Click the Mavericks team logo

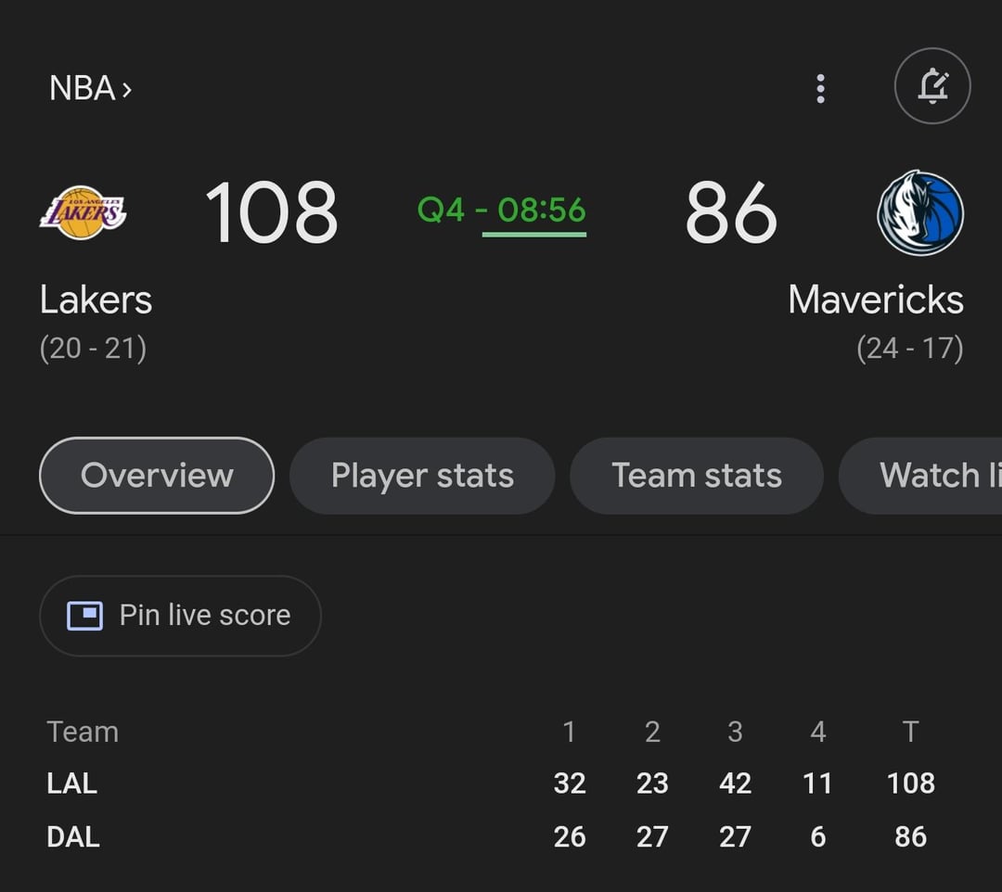[918, 213]
